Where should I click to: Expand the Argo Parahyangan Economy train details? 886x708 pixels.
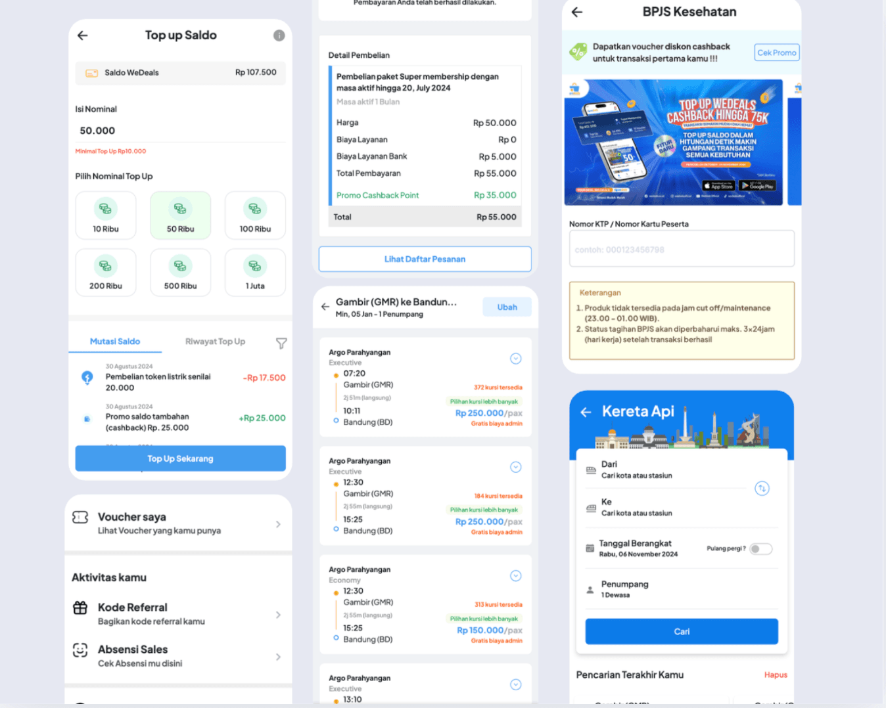516,575
